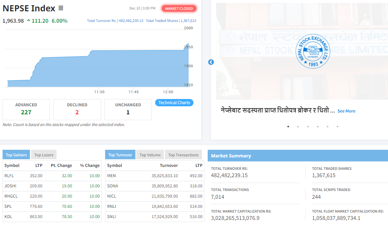Viewport: 388px width, 225px height.
Task: Open JOSHI symbol in Top Gainers
Action: click(10, 186)
